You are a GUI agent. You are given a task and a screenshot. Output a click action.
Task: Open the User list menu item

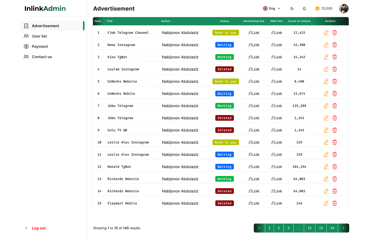tap(39, 36)
